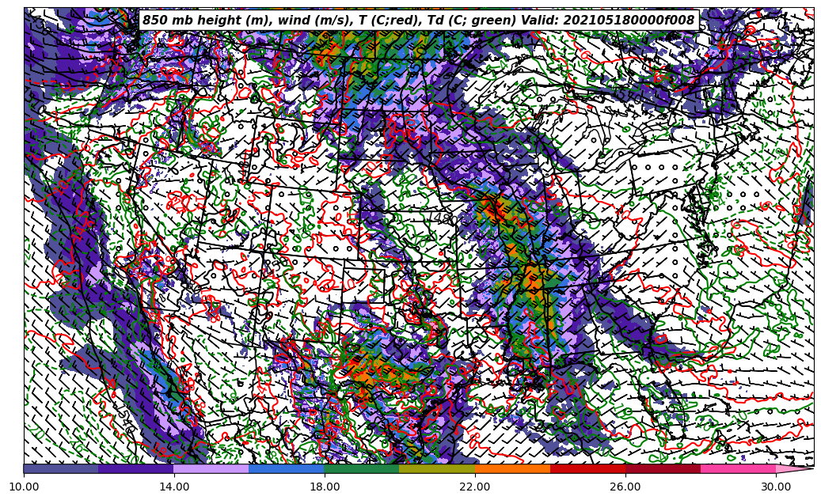Screen dimensions: 821x500
Task: Click the 18.00 colorbar tick label
Action: pos(325,487)
